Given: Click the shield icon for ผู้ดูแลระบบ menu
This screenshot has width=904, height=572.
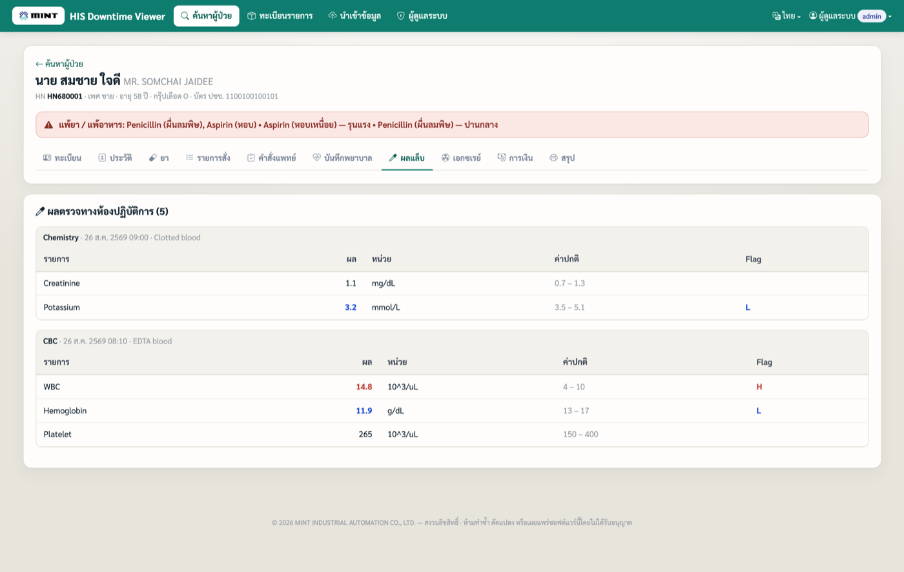Looking at the screenshot, I should 400,15.
